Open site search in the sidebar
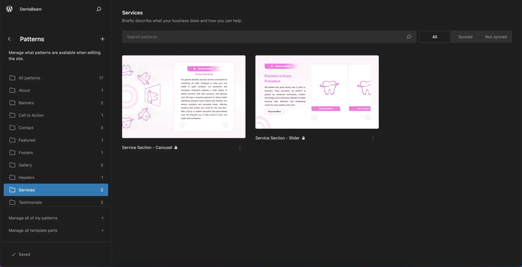The image size is (522, 267). click(99, 9)
